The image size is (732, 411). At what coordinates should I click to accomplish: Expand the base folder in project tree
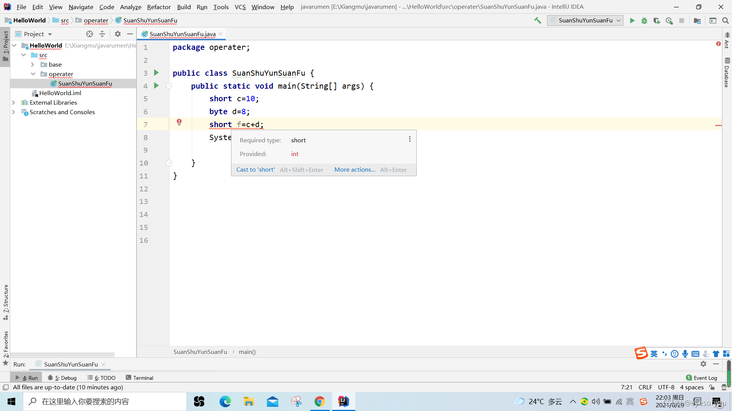[x=33, y=65]
